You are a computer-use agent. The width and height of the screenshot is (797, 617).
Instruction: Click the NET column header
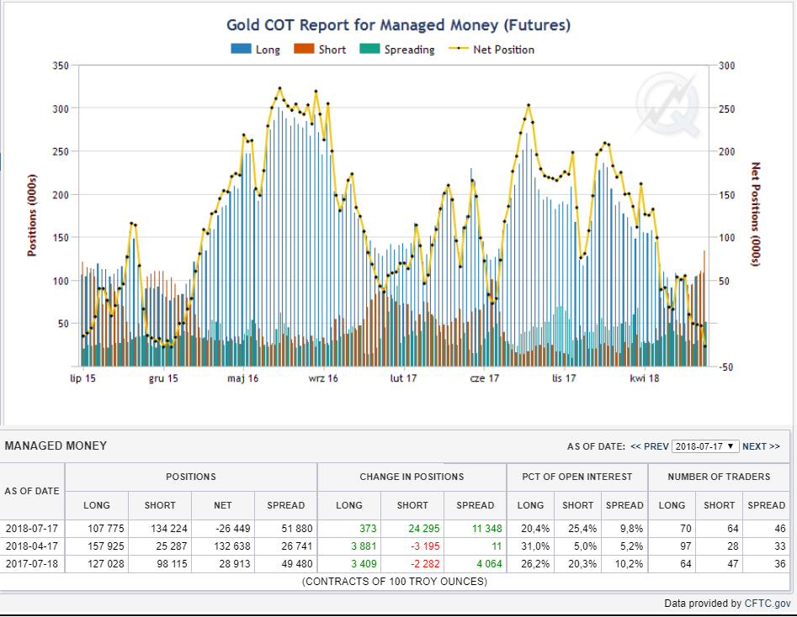click(x=223, y=505)
